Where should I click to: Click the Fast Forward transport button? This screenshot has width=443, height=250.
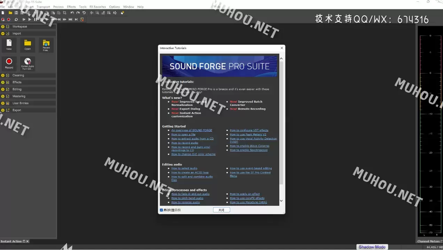tap(64, 19)
